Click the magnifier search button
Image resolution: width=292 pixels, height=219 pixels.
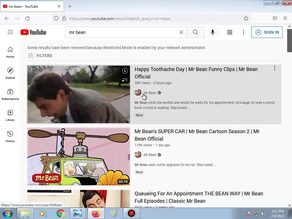tap(196, 32)
